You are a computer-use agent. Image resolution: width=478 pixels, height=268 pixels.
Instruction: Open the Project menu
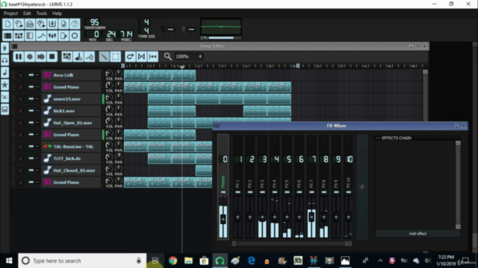point(10,13)
